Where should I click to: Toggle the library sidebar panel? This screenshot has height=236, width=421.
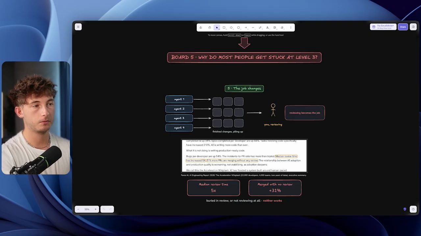[413, 27]
